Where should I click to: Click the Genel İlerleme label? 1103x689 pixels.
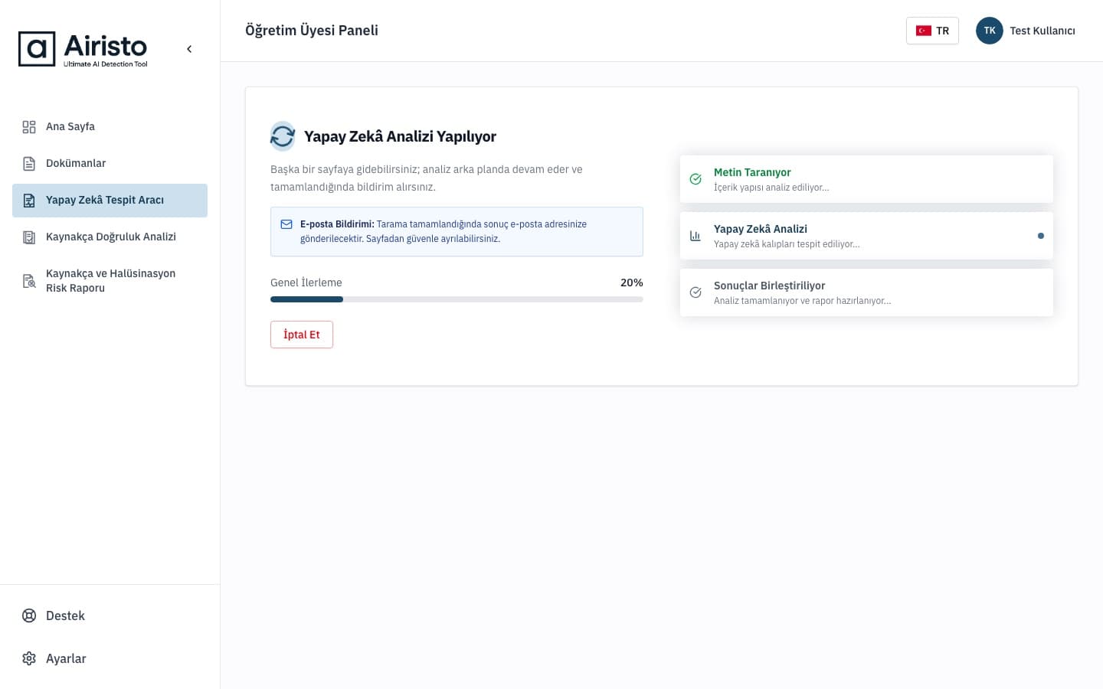[x=306, y=282]
